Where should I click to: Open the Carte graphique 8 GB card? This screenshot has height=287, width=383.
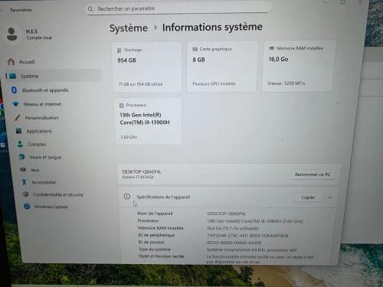222,67
